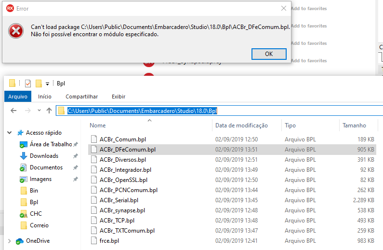Viewport: 383px width, 250px height.
Task: Open Área de Trabalho in the navigation pane
Action: [51, 144]
